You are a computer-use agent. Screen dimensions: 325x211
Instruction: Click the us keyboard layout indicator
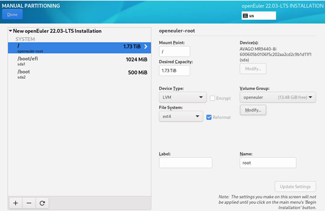click(x=259, y=16)
